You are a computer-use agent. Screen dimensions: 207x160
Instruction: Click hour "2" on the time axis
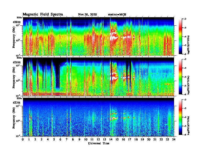click(x=35, y=139)
